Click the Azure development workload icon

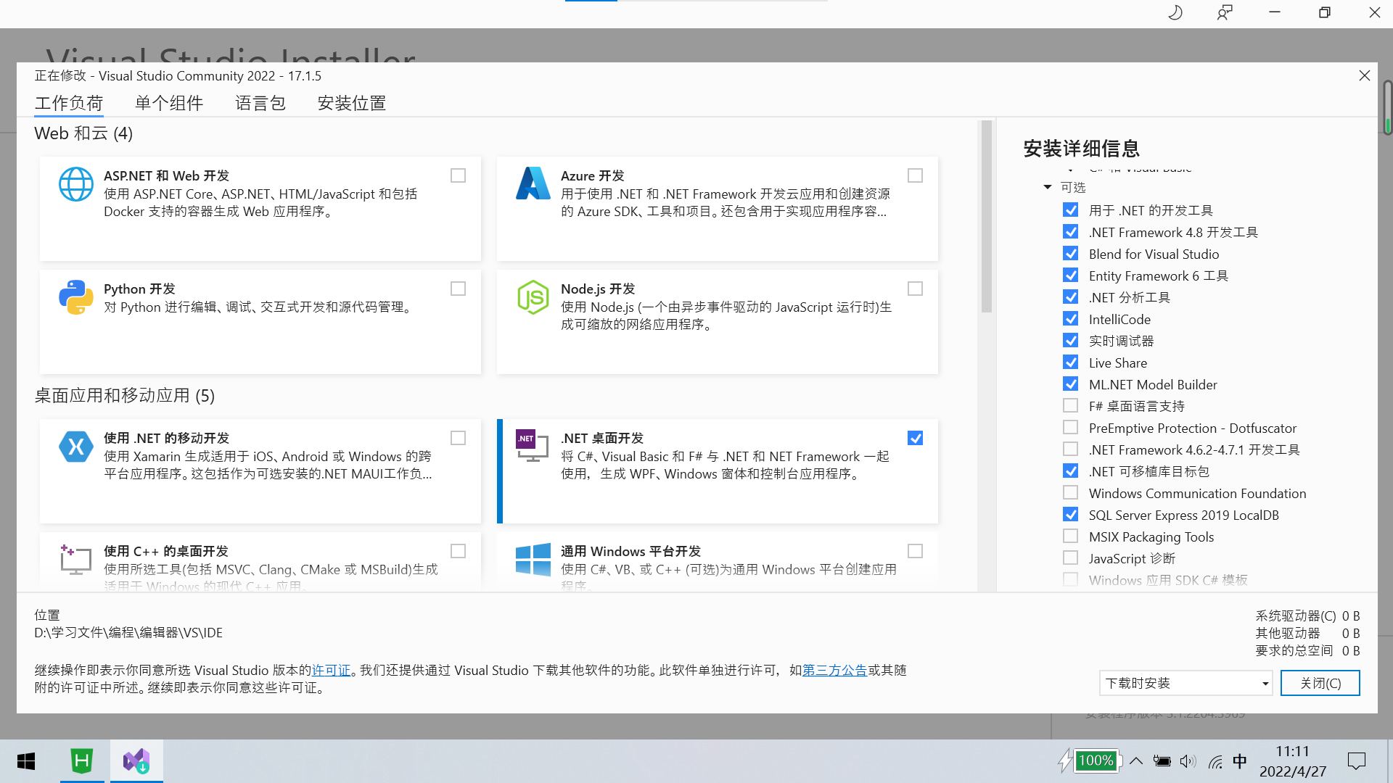coord(533,184)
